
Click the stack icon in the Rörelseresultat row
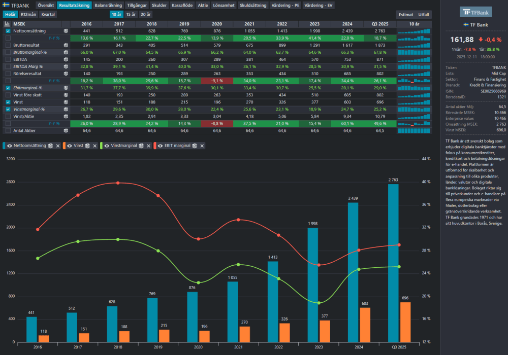click(x=66, y=74)
